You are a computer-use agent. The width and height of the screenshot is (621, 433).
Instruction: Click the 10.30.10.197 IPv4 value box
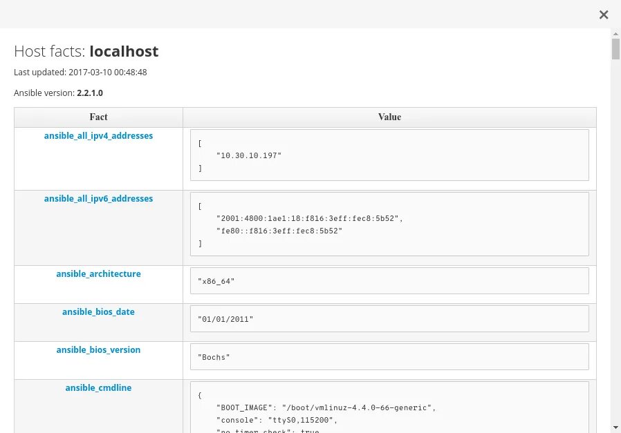pos(389,155)
